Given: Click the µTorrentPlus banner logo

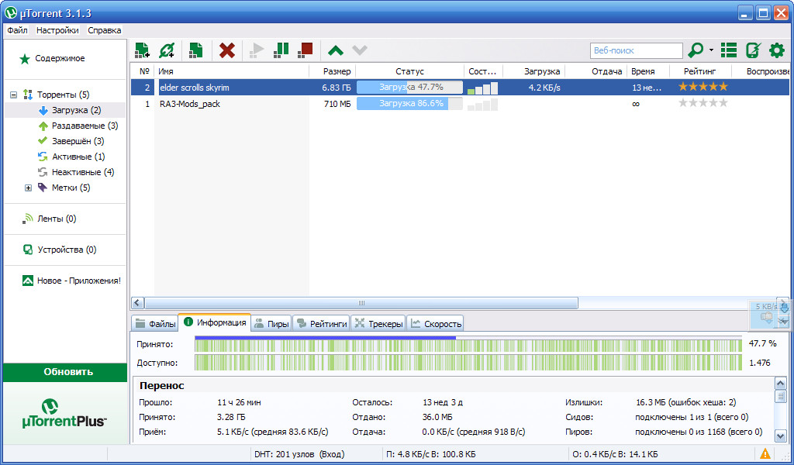Looking at the screenshot, I should coord(64,413).
